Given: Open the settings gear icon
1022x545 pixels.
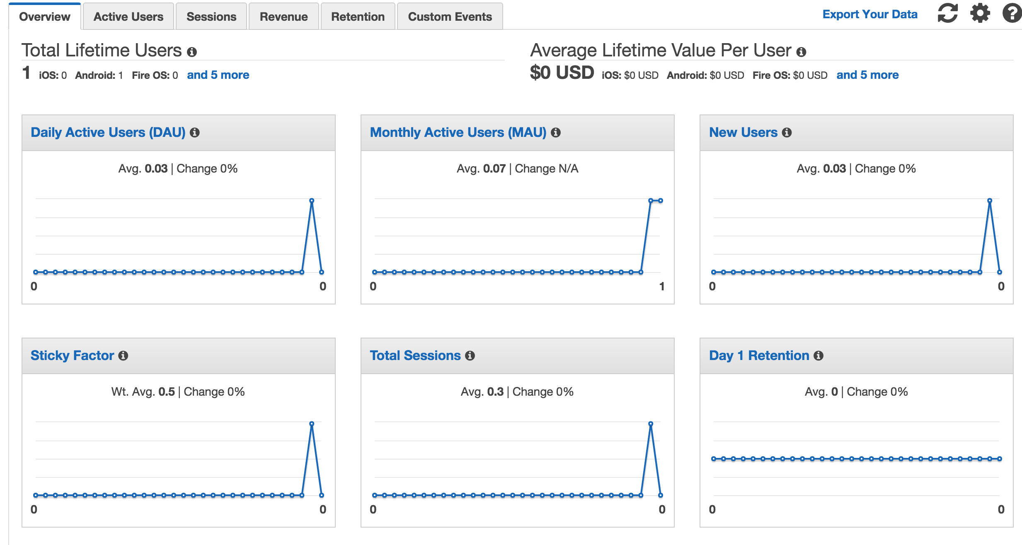Looking at the screenshot, I should [x=979, y=14].
